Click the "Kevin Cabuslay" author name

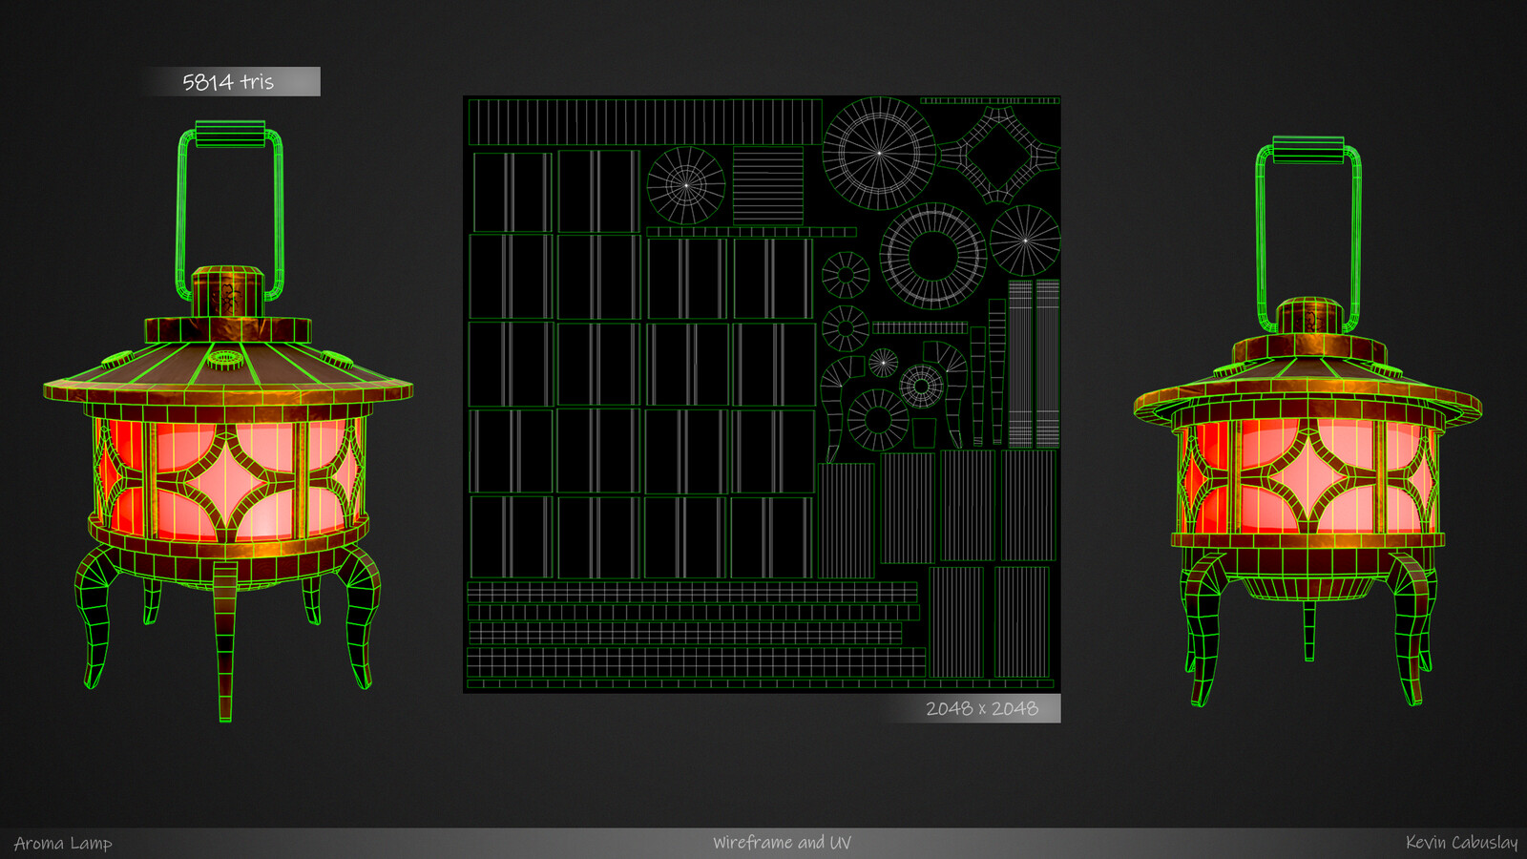(1461, 843)
